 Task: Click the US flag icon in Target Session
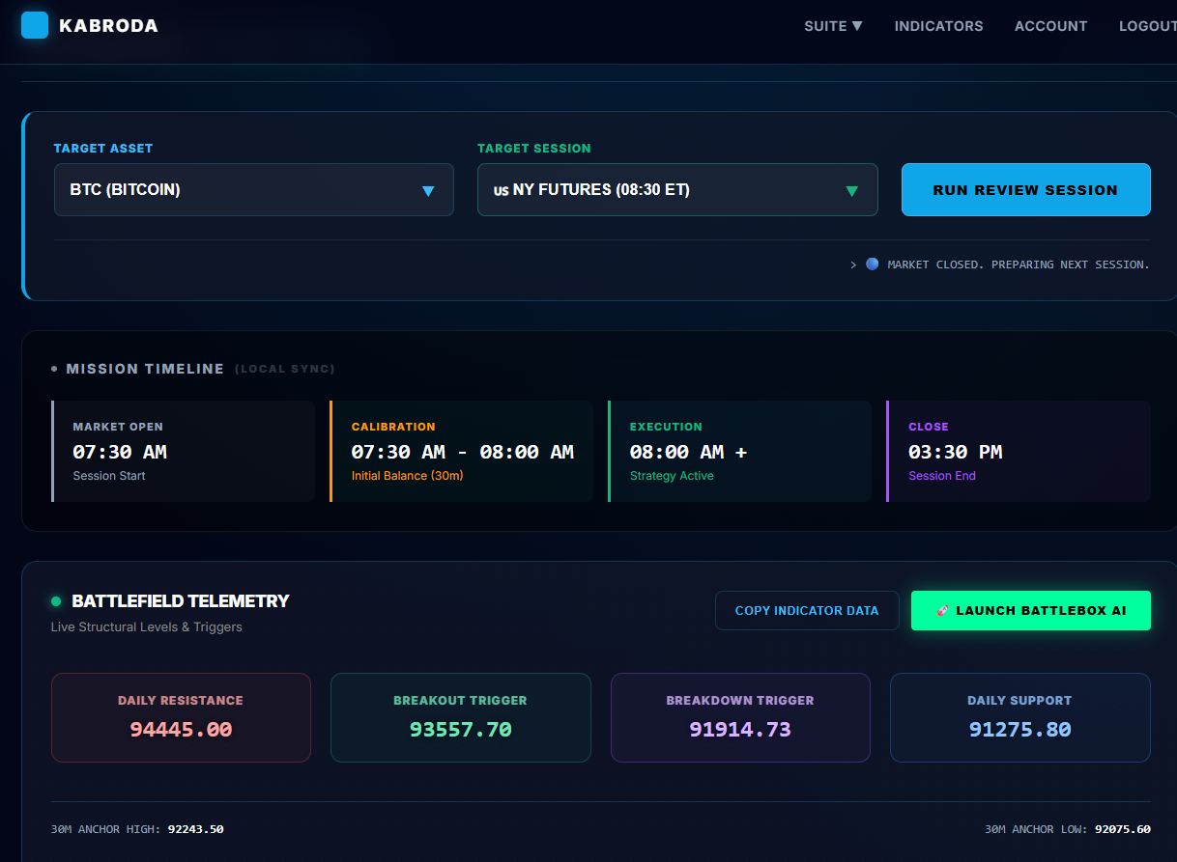[500, 189]
